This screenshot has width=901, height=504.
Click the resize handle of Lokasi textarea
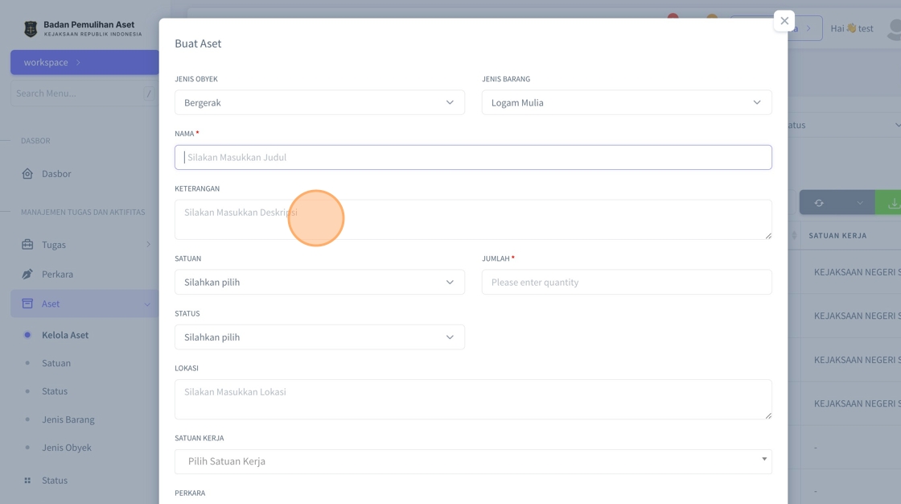pyautogui.click(x=768, y=415)
